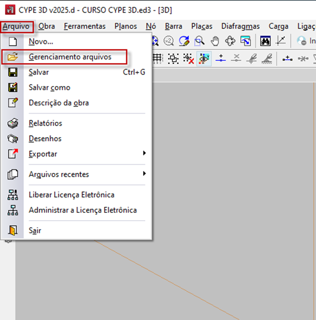The image size is (316, 320).
Task: Select the zoom window magnifier tool
Action: coord(199,41)
